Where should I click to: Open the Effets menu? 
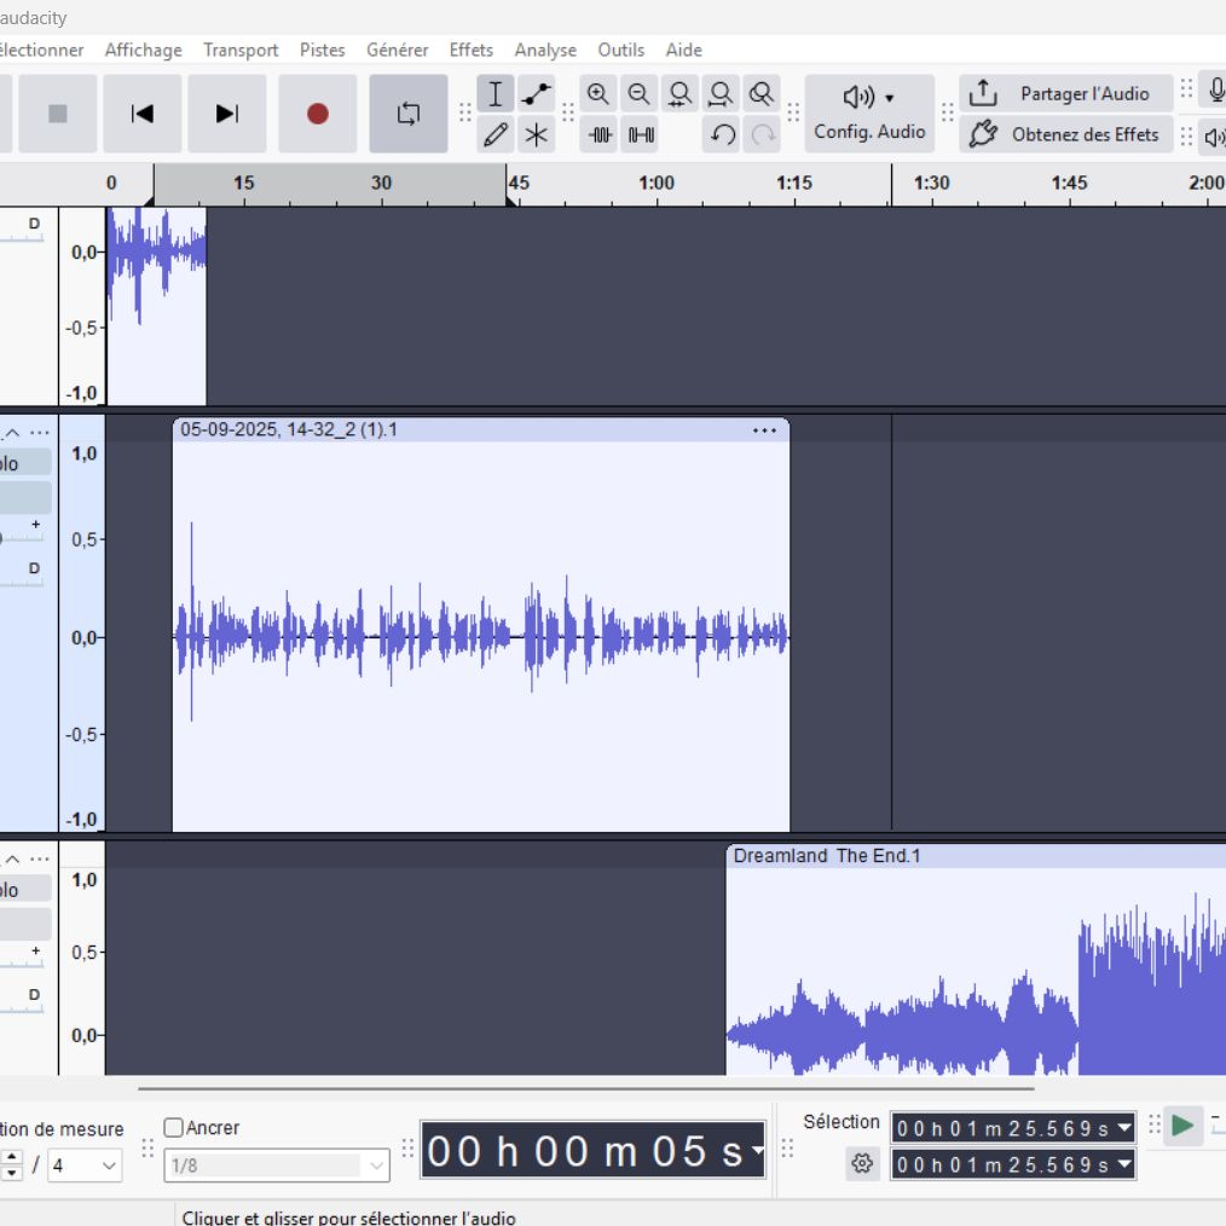coord(471,50)
